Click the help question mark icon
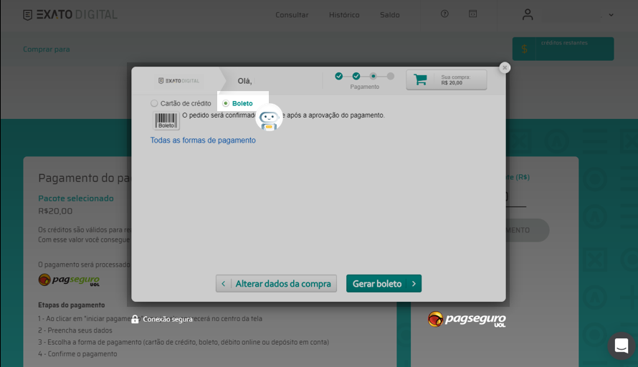The image size is (638, 367). [444, 14]
